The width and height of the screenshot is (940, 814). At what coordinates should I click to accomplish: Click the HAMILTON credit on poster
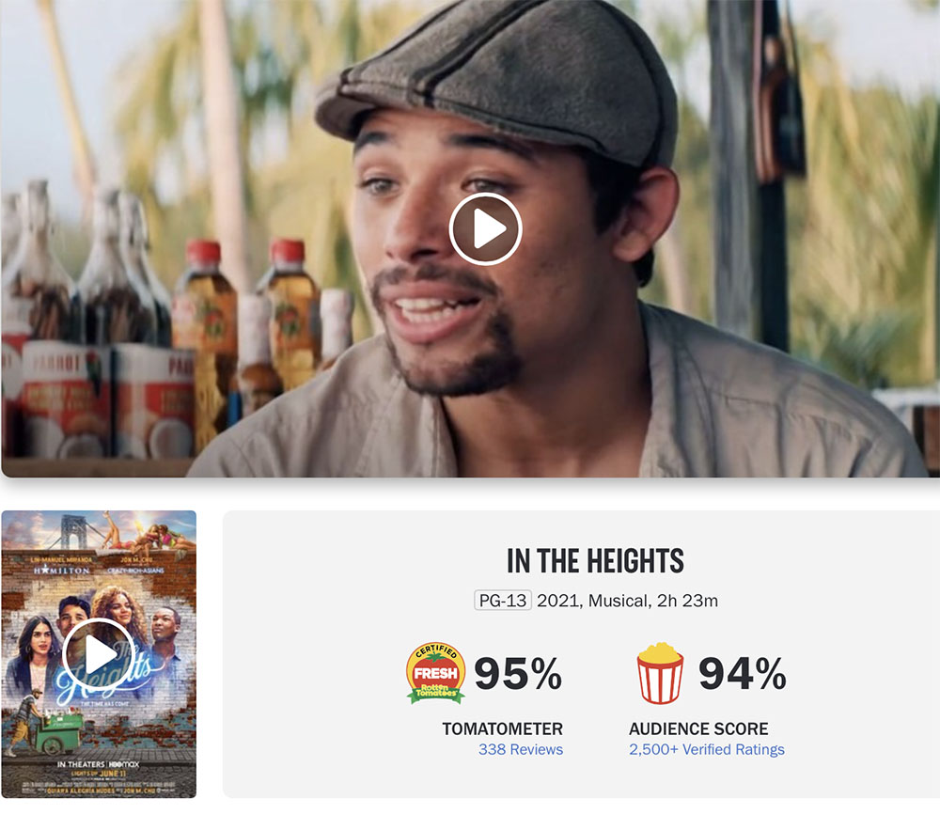click(62, 570)
